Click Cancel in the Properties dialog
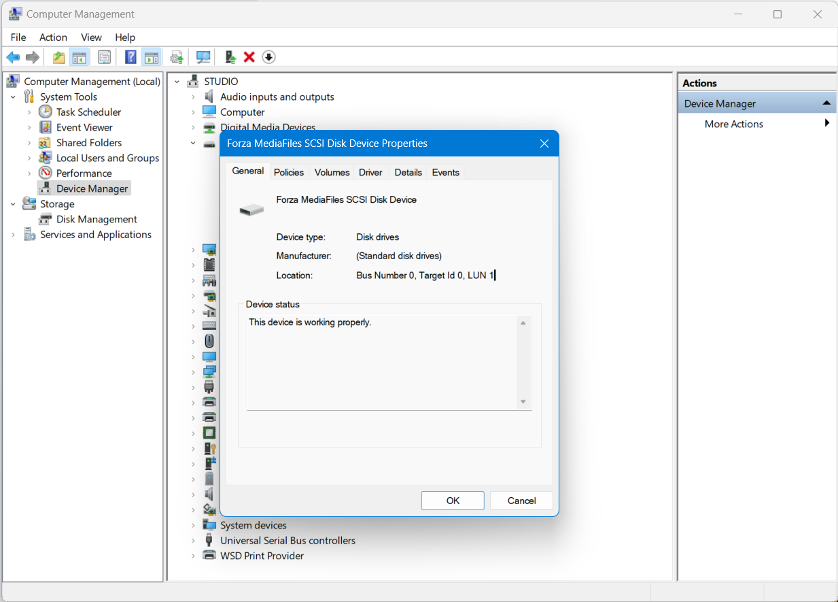838x602 pixels. pos(521,501)
